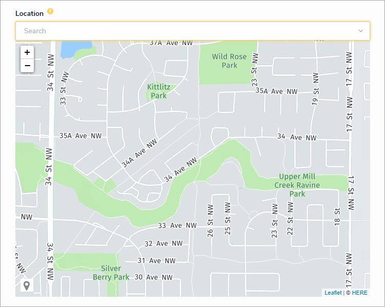Image resolution: width=385 pixels, height=307 pixels.
Task: Click the Silver Berry Park label
Action: coord(111,273)
